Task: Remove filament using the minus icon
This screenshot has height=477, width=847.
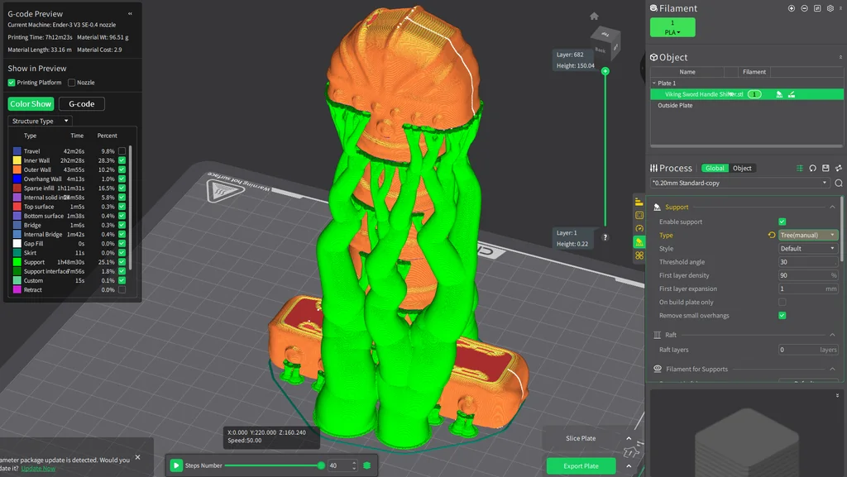Action: coord(804,8)
